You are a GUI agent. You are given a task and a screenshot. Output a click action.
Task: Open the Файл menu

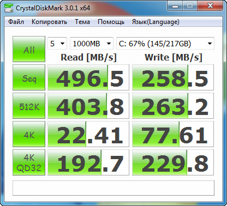16,22
